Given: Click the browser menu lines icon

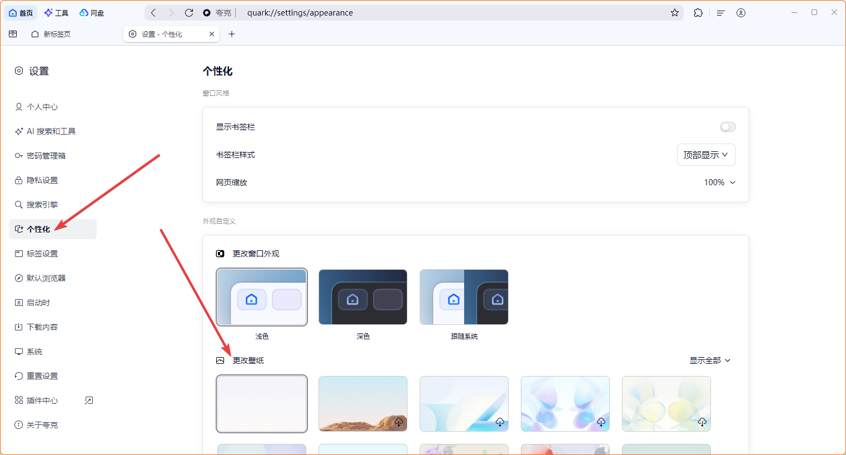Looking at the screenshot, I should (721, 13).
